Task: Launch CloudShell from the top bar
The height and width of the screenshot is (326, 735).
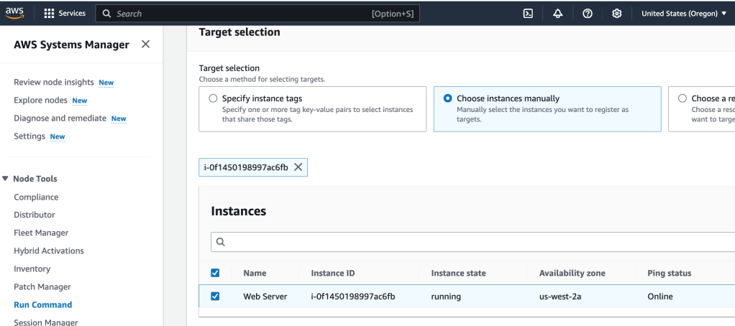Action: coord(527,13)
